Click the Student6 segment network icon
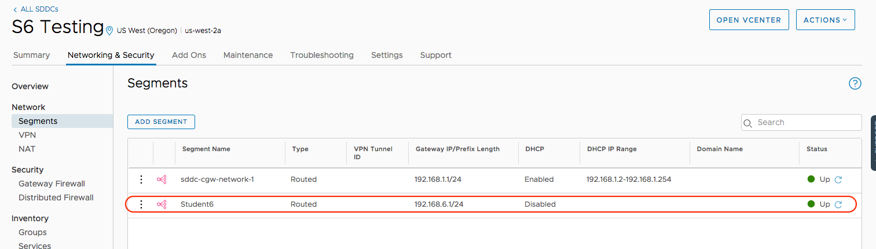This screenshot has width=876, height=249. click(x=162, y=204)
